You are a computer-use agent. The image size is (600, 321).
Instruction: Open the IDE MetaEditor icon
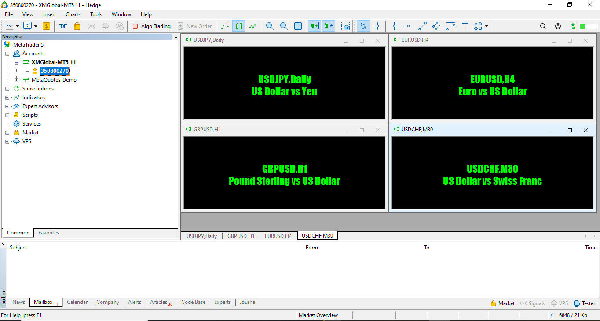tap(63, 26)
